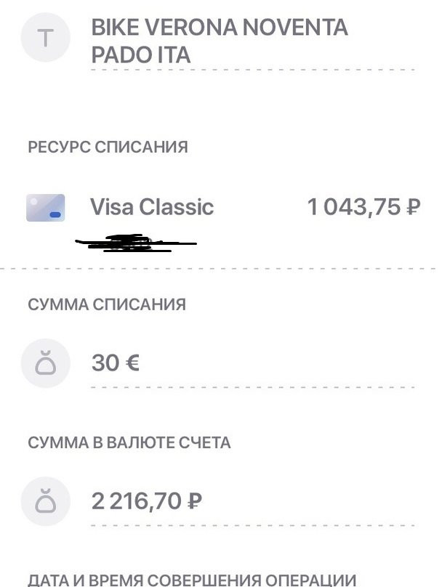The width and height of the screenshot is (442, 587).
Task: Click the dotted underline beneath the merchant name
Action: 252,70
